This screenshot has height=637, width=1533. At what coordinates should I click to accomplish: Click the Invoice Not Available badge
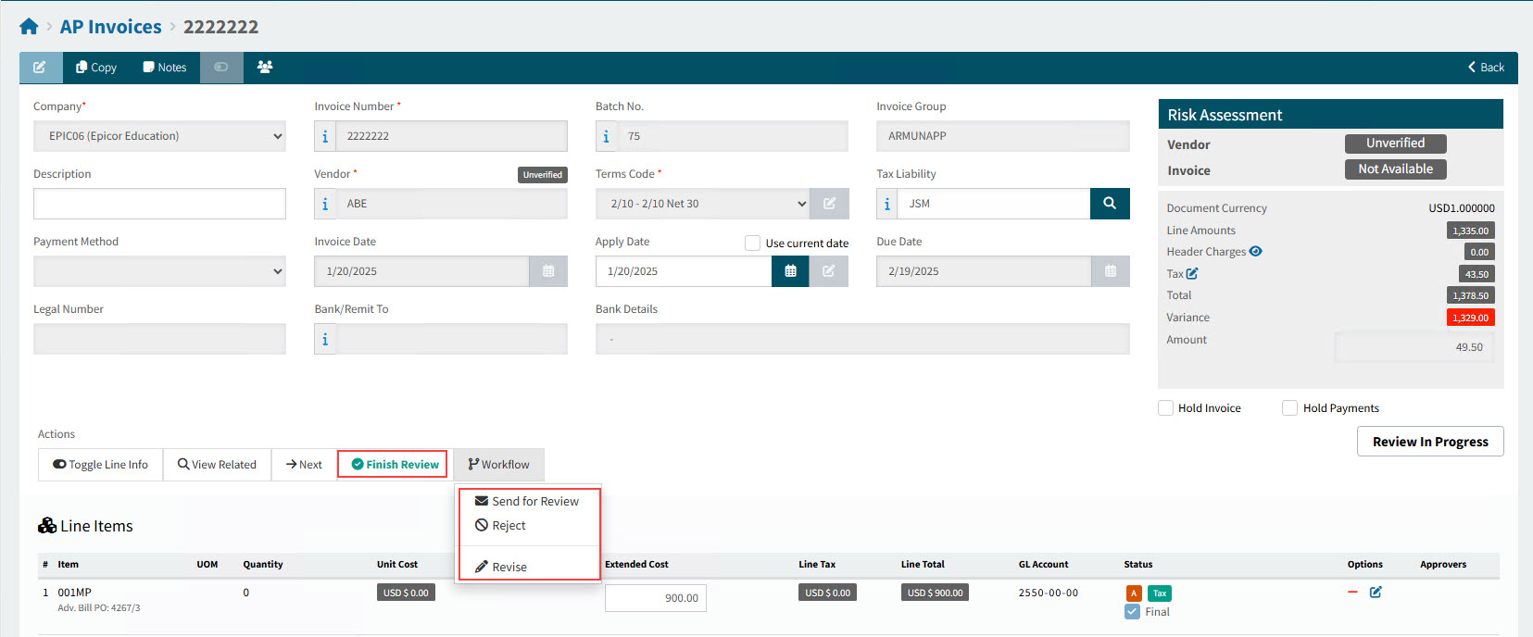[x=1396, y=169]
